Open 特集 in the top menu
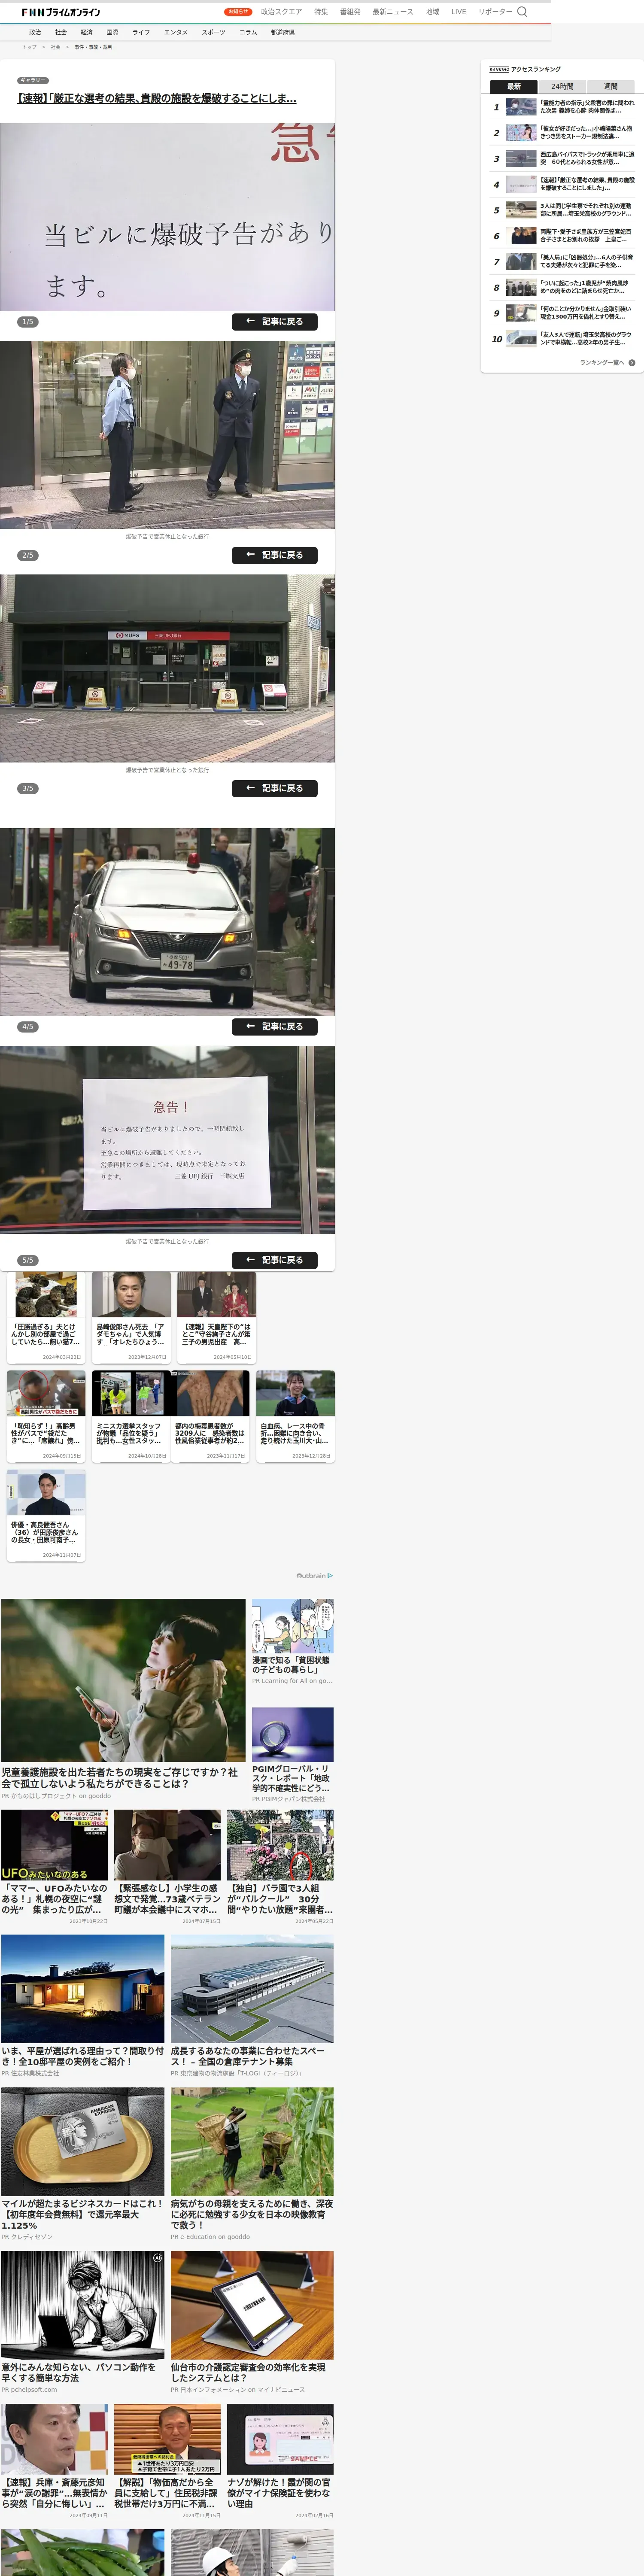Viewport: 644px width, 2576px height. click(x=321, y=12)
